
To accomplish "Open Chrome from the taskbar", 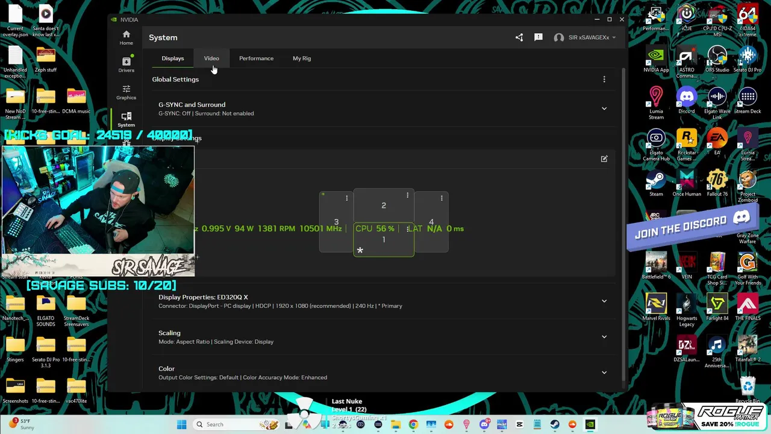I will (x=413, y=424).
